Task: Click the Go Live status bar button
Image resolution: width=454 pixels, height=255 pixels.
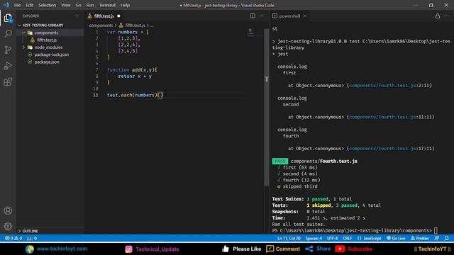Action: coord(396,238)
